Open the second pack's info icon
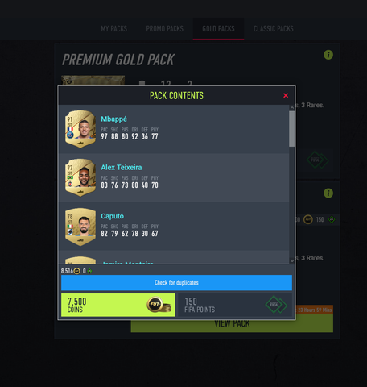 tap(328, 193)
